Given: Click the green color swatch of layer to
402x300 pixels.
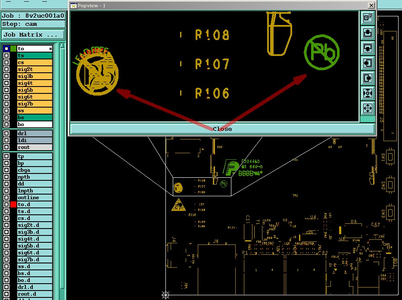Looking at the screenshot, I should pos(13,49).
